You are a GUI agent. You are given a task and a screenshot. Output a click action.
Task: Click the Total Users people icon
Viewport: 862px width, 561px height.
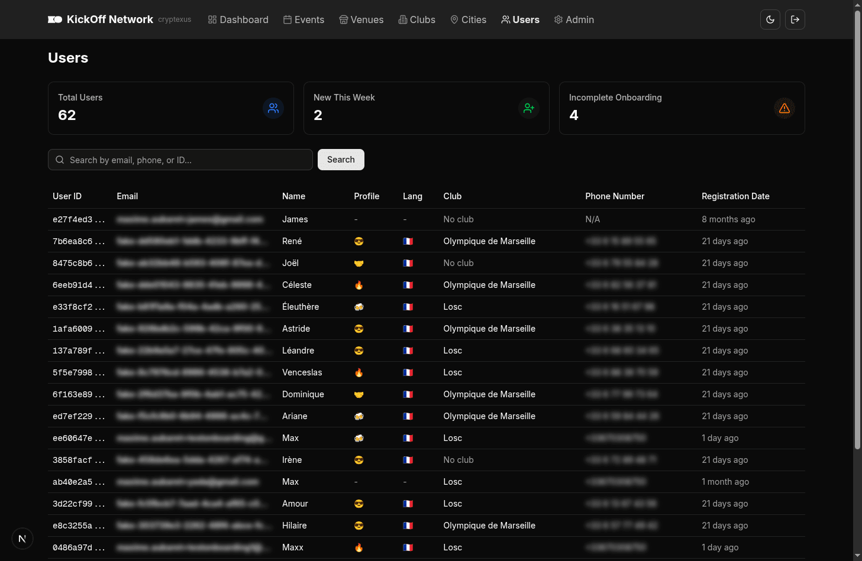click(273, 108)
